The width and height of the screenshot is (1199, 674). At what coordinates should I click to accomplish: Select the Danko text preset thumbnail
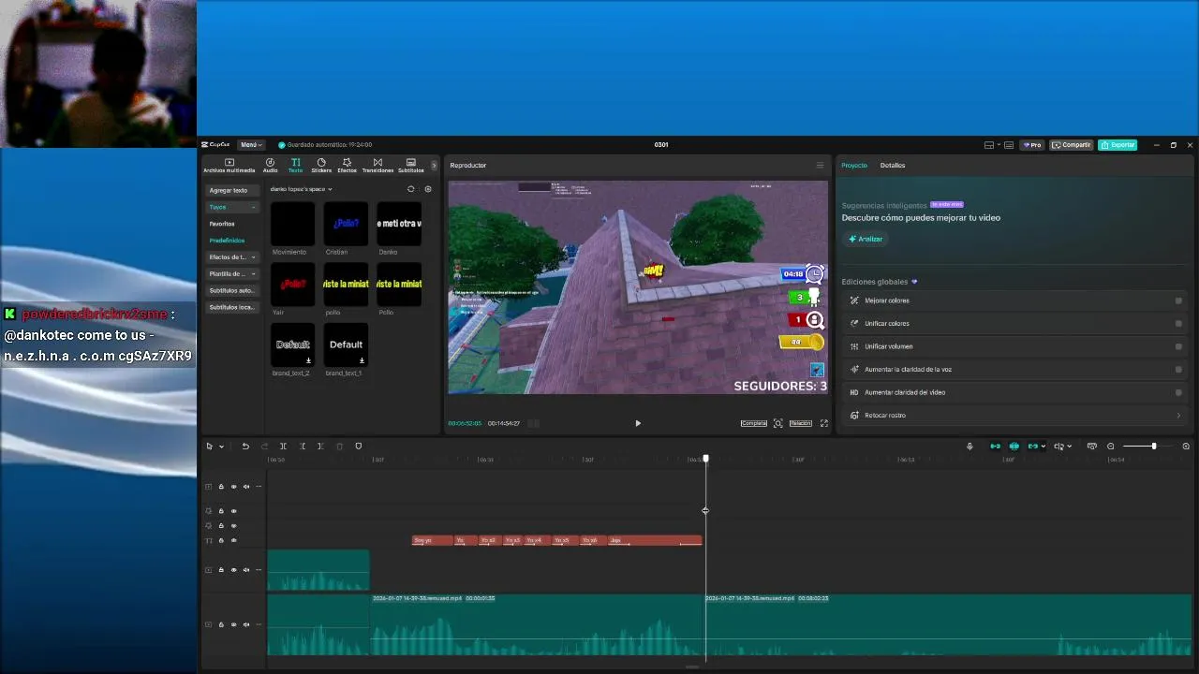(x=399, y=223)
